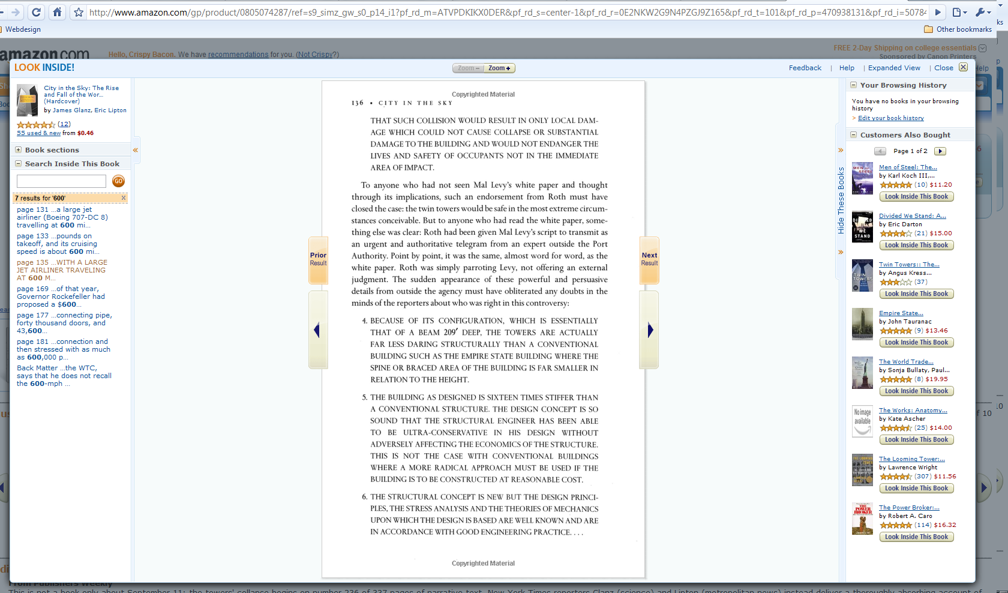Expand the Book sections panel
The image size is (1008, 593).
click(x=19, y=150)
